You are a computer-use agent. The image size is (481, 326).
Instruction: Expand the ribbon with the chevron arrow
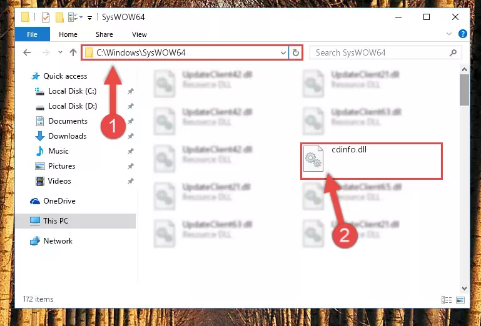(x=449, y=34)
